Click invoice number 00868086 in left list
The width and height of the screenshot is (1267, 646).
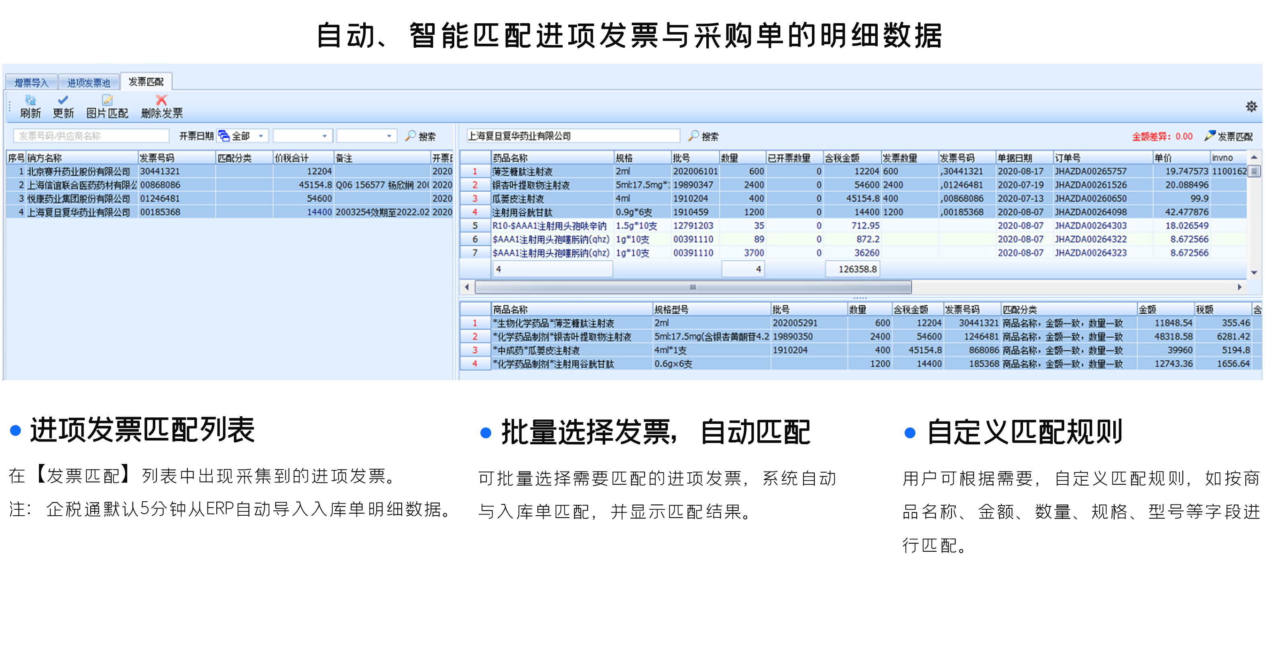[x=161, y=185]
